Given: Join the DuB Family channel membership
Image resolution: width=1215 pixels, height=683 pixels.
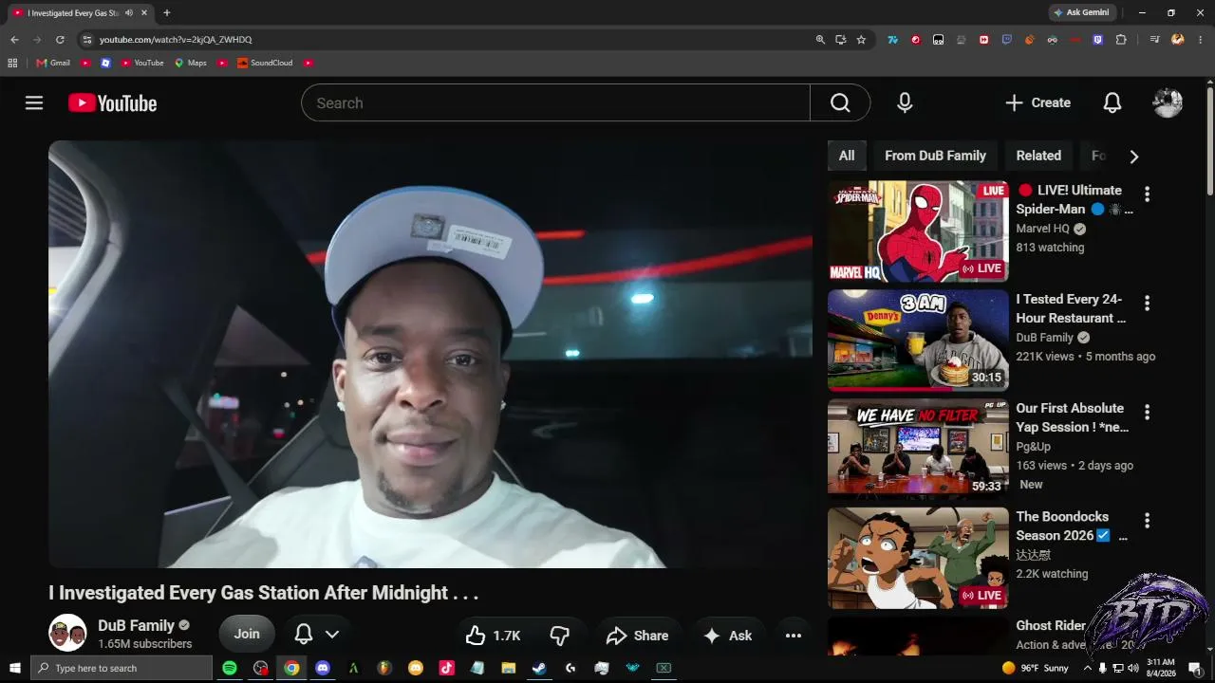Looking at the screenshot, I should click(x=247, y=635).
